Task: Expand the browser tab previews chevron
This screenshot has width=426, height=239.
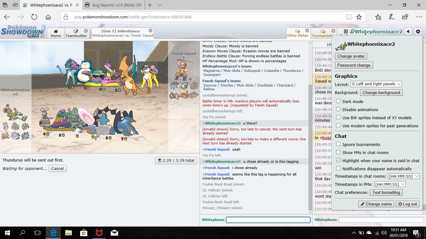Action: [160, 5]
